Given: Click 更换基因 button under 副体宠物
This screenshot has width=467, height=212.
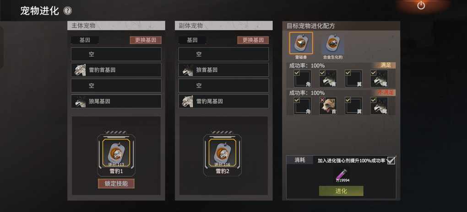Looking at the screenshot, I should (253, 40).
